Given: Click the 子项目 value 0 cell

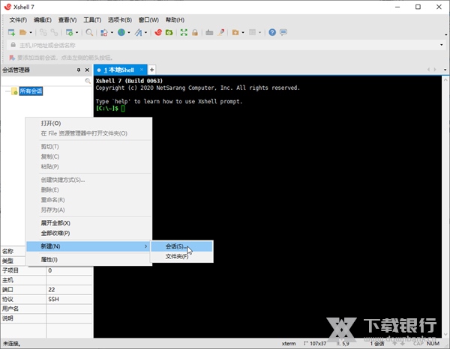Looking at the screenshot, I should point(69,270).
